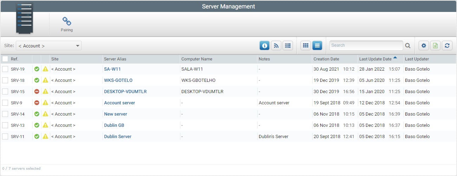Click the 28 Jan 2022 update date
This screenshot has width=457, height=176.
point(372,69)
